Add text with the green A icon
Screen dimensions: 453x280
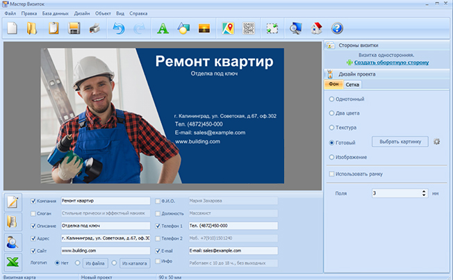163,28
